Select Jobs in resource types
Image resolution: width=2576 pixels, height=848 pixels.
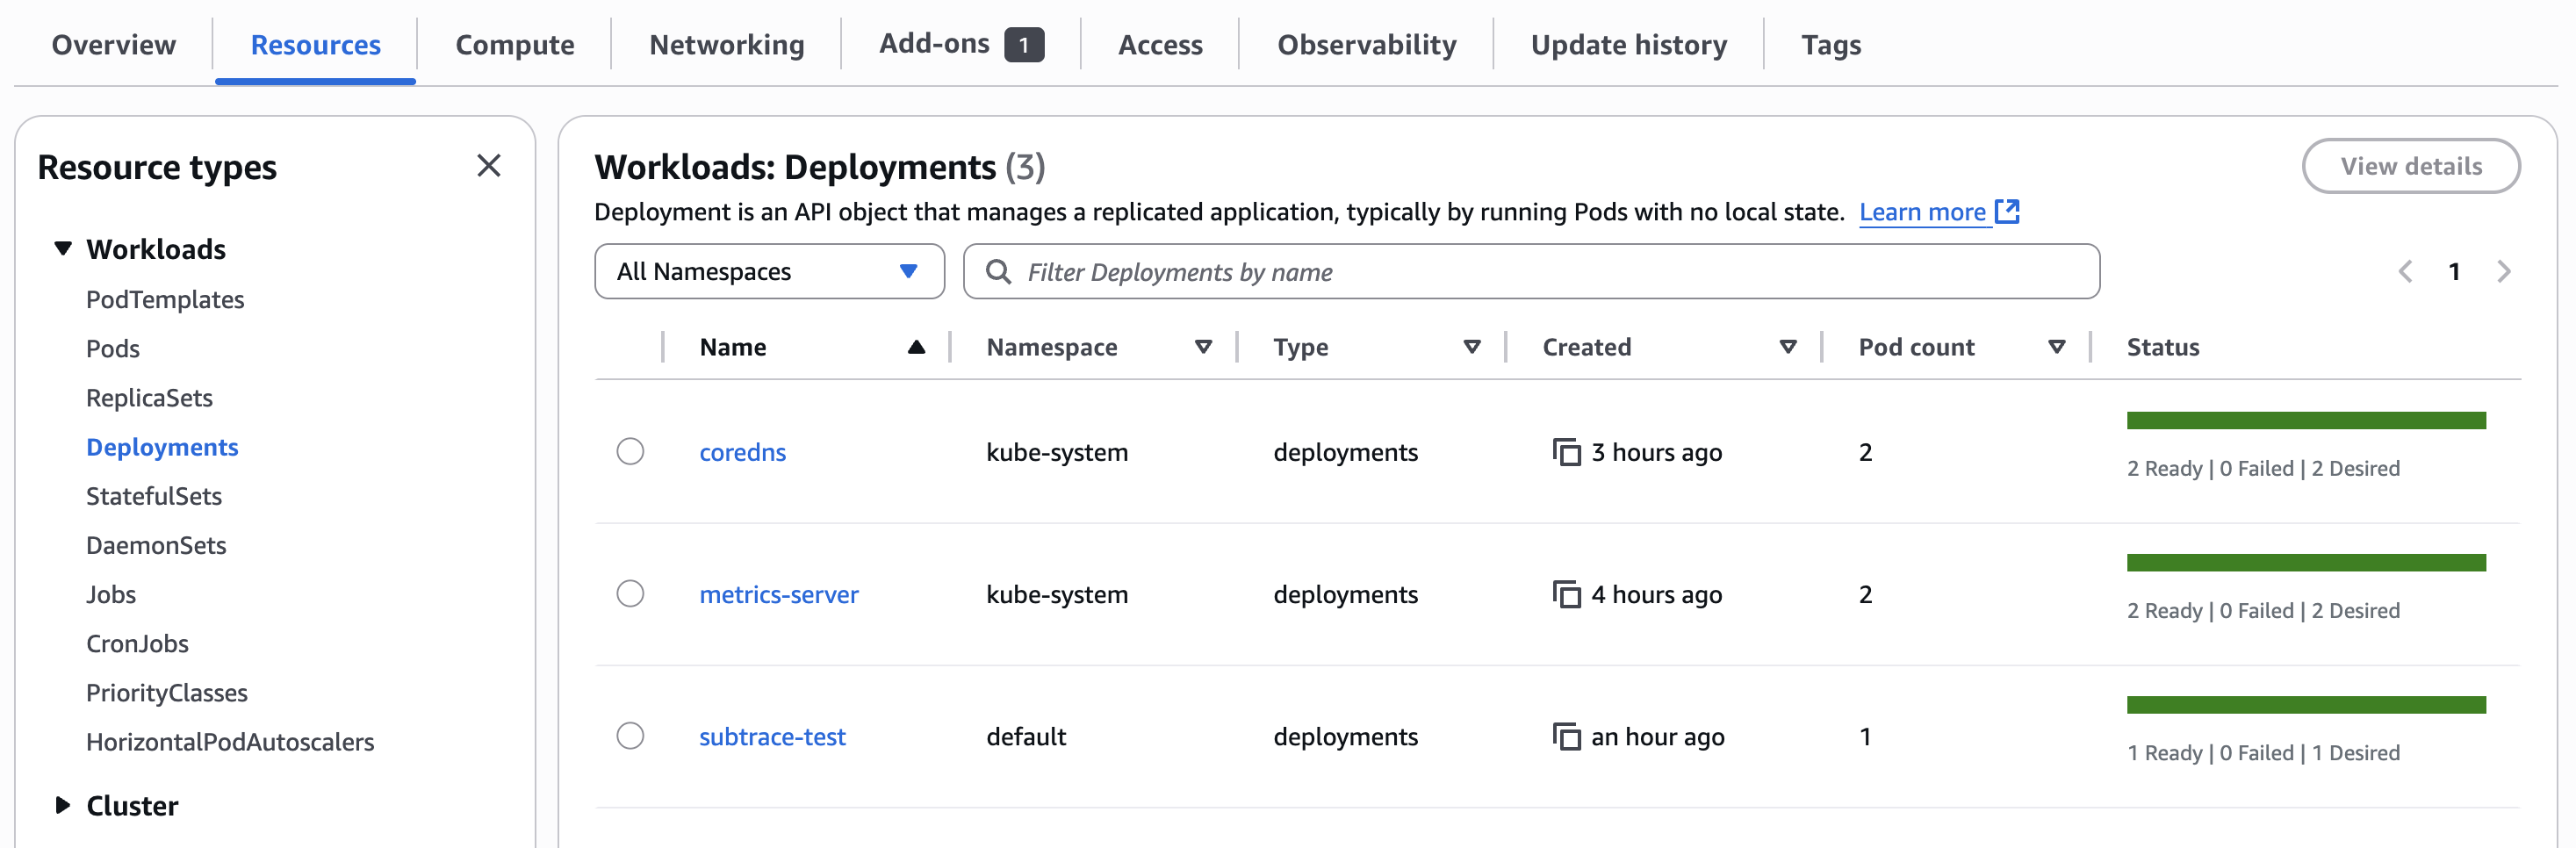[111, 593]
